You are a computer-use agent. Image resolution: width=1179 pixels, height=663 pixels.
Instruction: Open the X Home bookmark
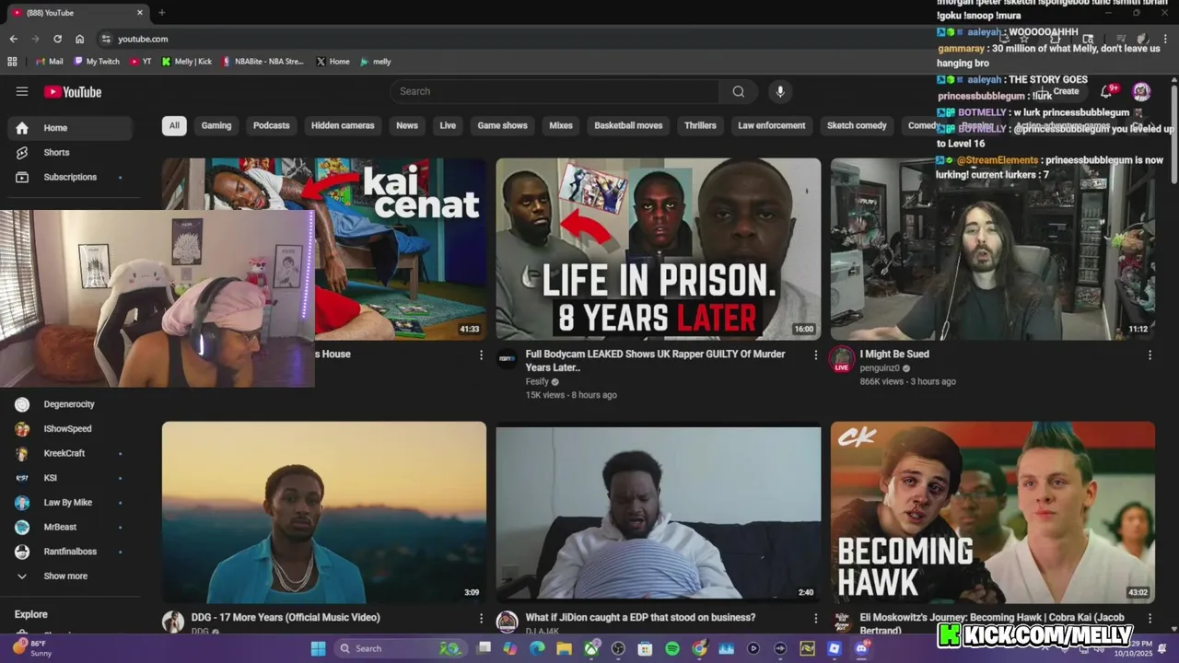[x=333, y=62]
